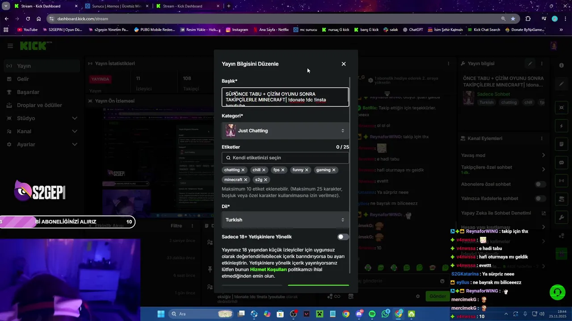Click the lightning bolt icon in right toolbar

coord(561,126)
